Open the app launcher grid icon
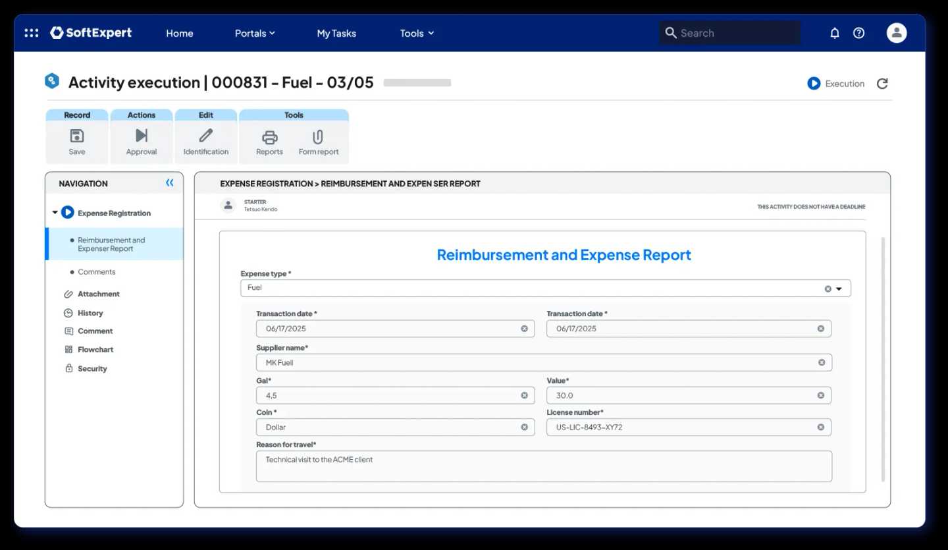 click(31, 33)
